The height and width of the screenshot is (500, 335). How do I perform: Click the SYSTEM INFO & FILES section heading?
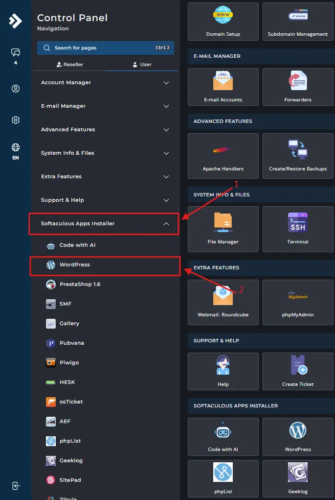click(x=222, y=194)
